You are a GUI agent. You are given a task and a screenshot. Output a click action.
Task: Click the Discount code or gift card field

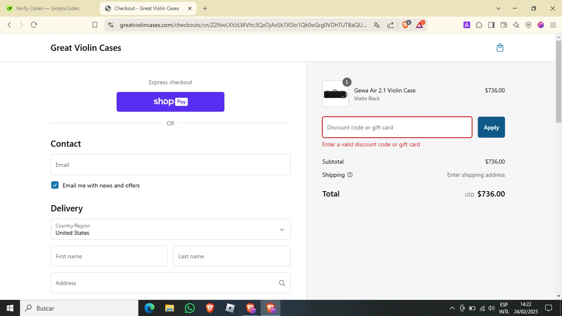coord(397,127)
